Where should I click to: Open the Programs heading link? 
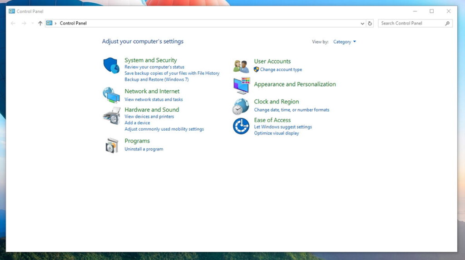pos(137,141)
